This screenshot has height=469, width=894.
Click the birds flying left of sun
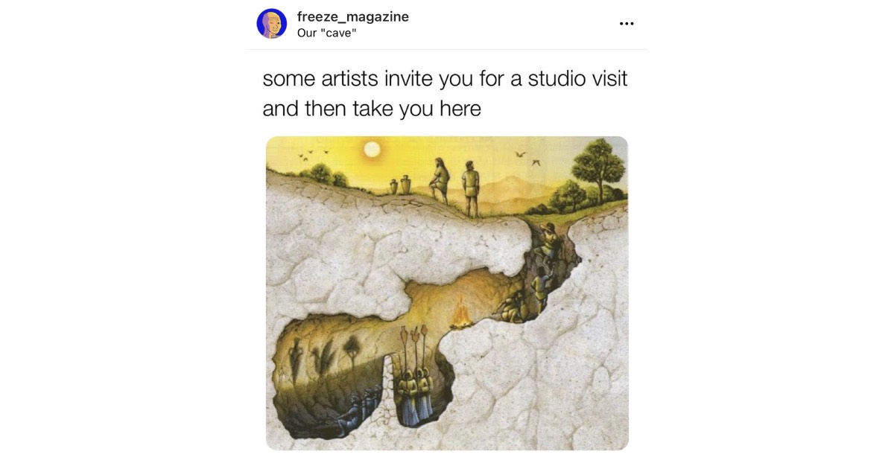tap(313, 154)
